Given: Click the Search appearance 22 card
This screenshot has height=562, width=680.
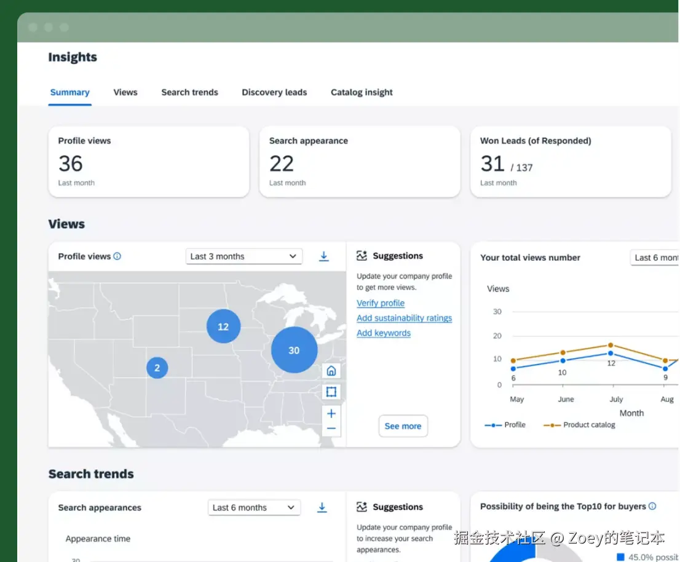Looking at the screenshot, I should (x=360, y=162).
